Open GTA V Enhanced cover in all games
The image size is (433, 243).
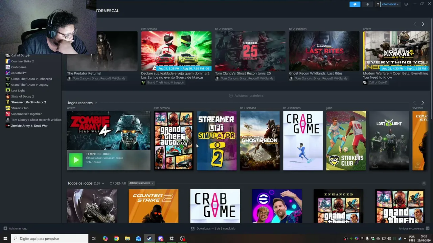pyautogui.click(x=338, y=206)
